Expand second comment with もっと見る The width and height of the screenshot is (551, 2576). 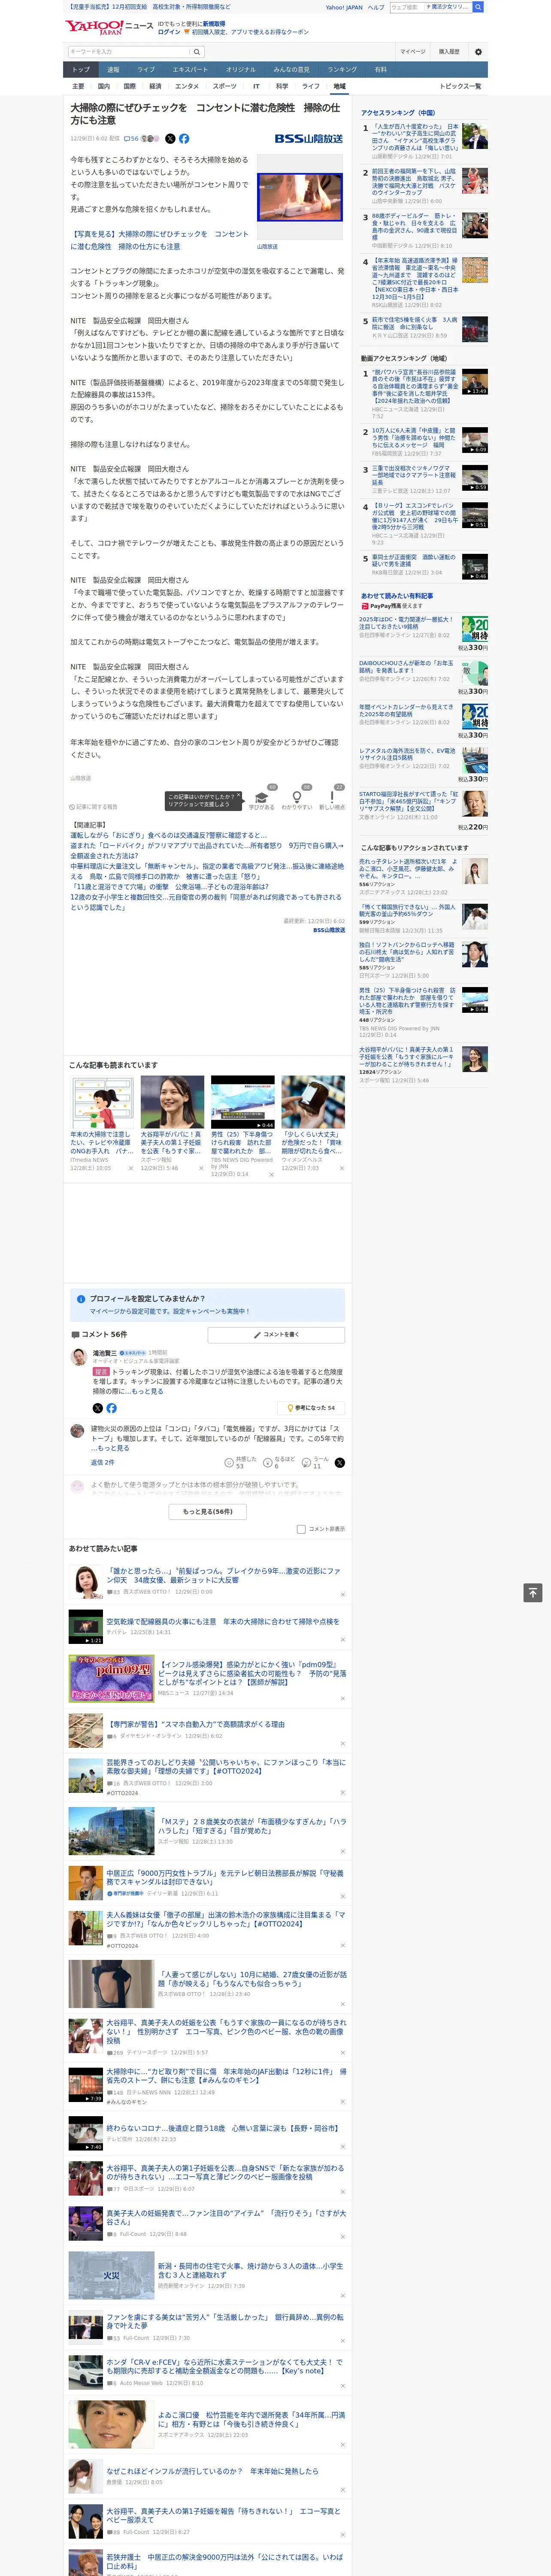(x=114, y=1448)
